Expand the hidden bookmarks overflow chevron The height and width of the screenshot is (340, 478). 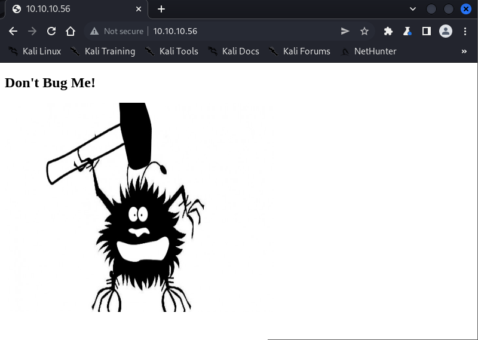tap(464, 51)
